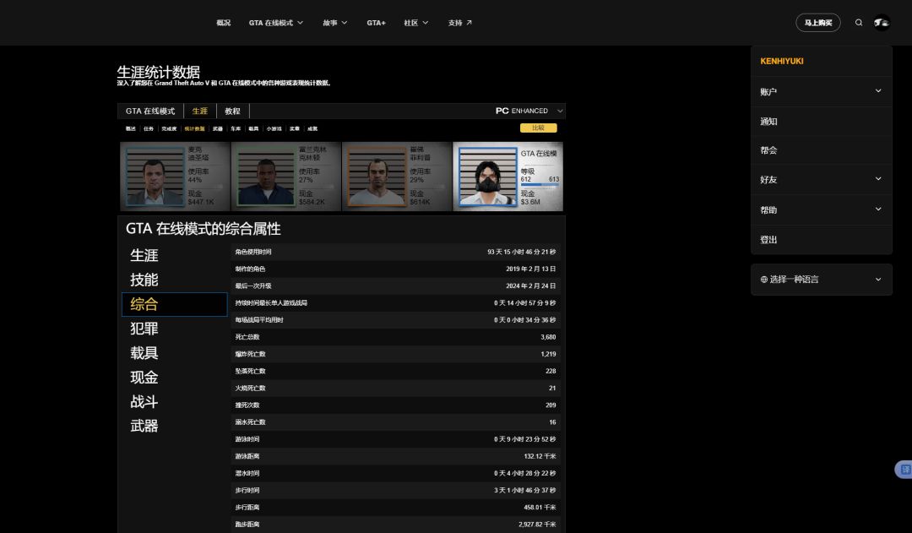Open the 奖章 sub-tab
912x533 pixels.
[295, 128]
